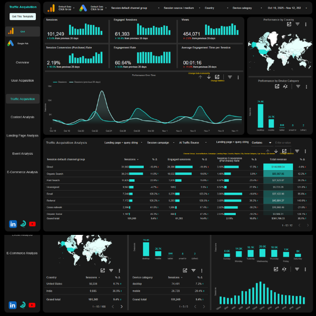Click A-Z sort icon on hourly sessions chart

pos(284,269)
